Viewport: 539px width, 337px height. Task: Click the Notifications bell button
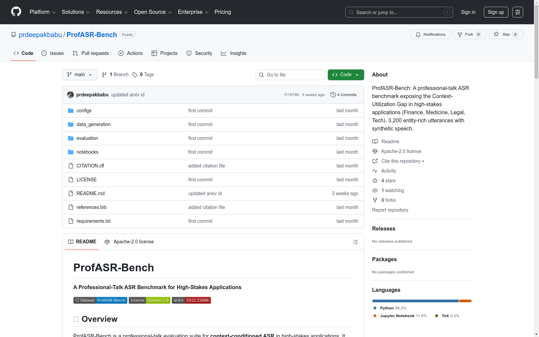point(431,34)
